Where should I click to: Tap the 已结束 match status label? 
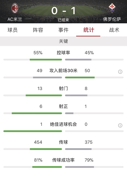pos(63,20)
